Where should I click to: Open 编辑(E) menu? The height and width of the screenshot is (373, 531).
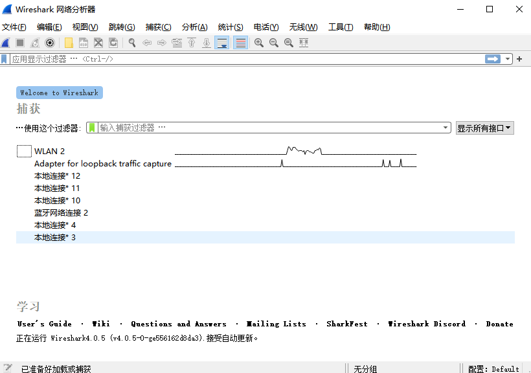49,27
